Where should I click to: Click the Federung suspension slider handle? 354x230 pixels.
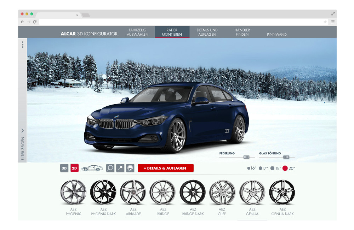coord(246,157)
